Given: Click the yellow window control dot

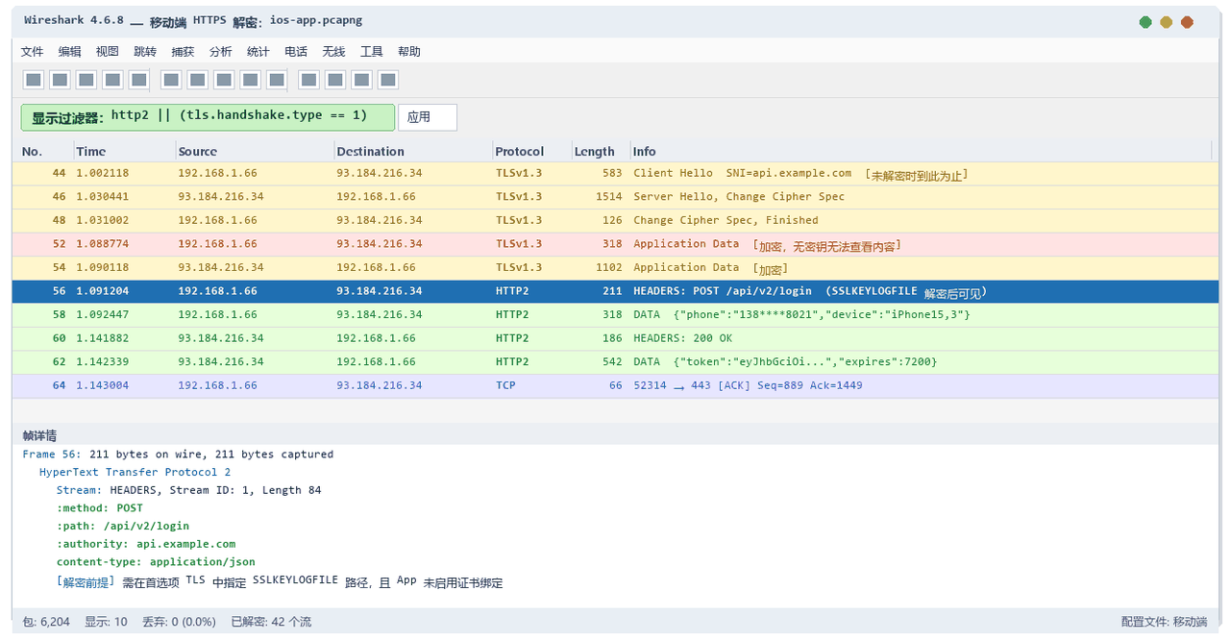Looking at the screenshot, I should (x=1167, y=22).
